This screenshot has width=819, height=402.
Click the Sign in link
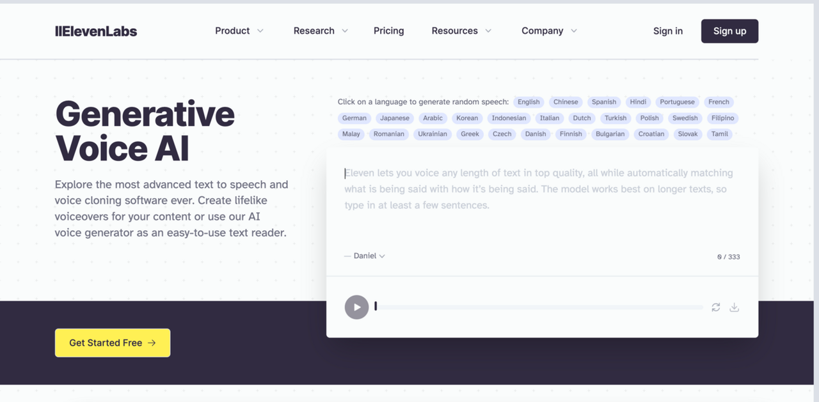click(x=668, y=31)
